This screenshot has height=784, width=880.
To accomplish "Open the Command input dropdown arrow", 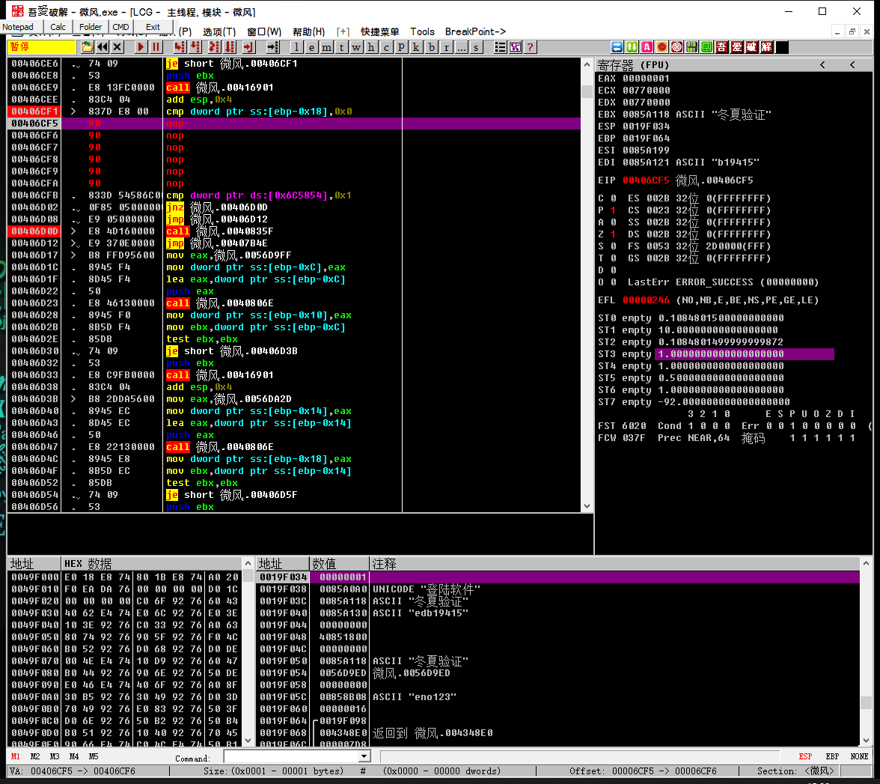I will tap(365, 756).
